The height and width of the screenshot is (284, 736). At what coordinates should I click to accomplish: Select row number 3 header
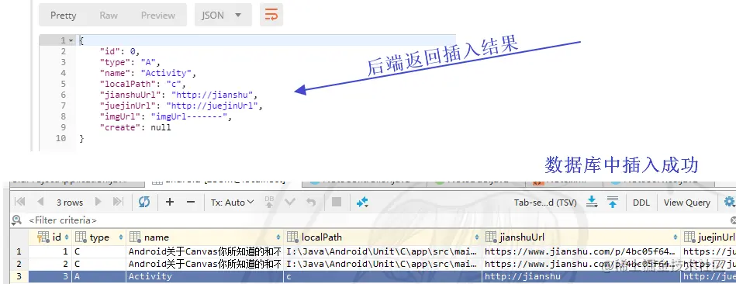(x=19, y=276)
